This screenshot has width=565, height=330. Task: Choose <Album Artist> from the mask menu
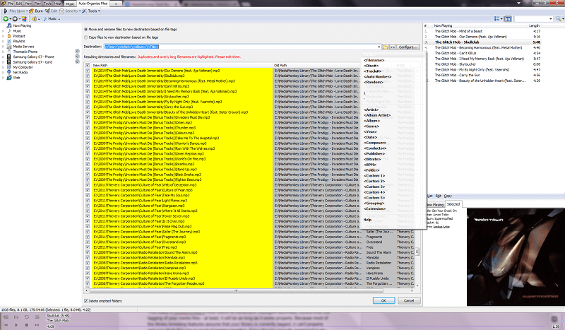377,115
